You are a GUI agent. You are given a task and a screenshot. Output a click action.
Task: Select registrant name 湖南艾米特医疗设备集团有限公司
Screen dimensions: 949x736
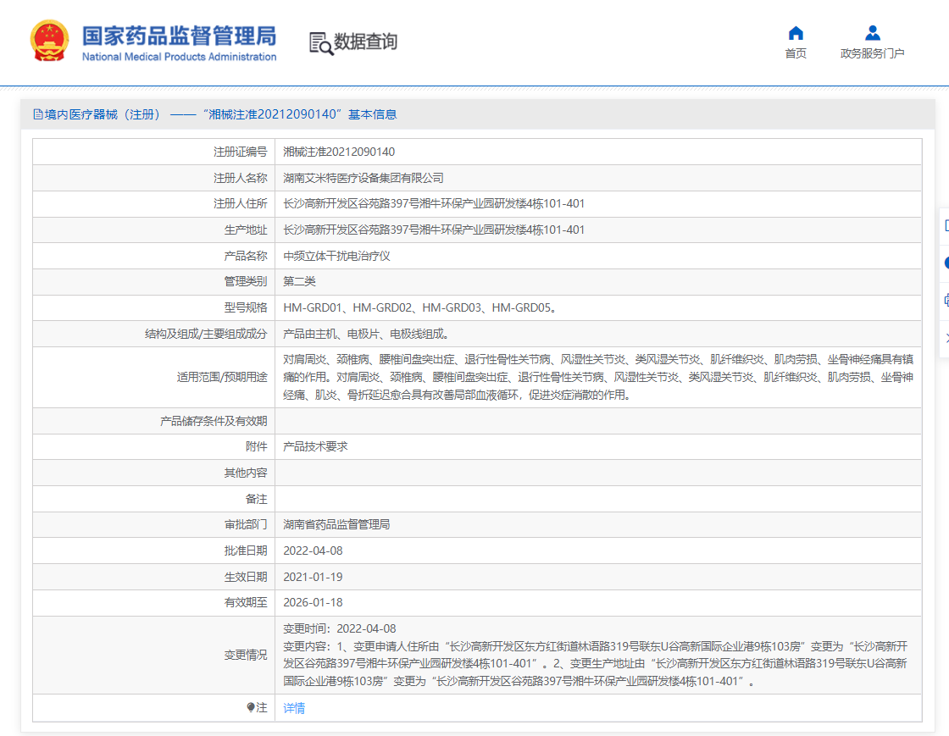pos(364,178)
